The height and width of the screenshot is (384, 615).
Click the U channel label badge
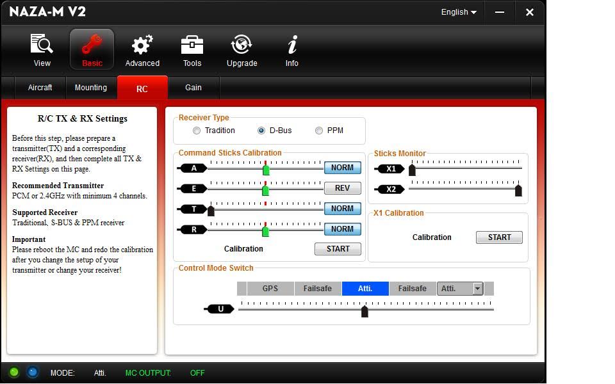tap(220, 308)
